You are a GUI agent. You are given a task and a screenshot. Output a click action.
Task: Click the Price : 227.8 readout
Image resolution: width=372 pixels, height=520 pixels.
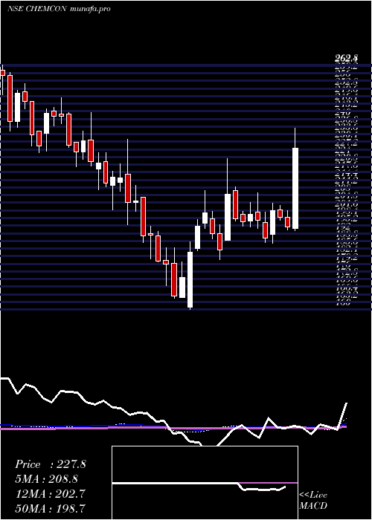coord(51,464)
